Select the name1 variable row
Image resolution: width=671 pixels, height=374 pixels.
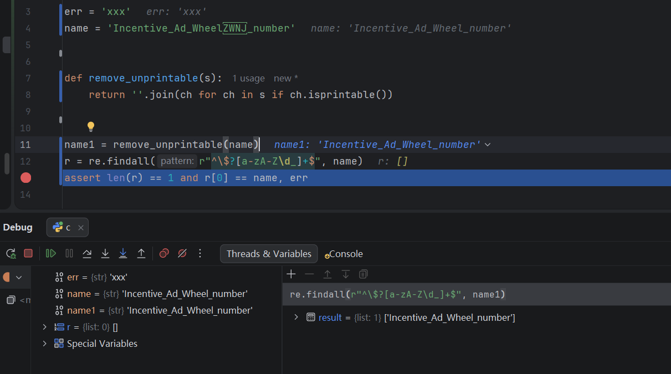click(x=156, y=310)
